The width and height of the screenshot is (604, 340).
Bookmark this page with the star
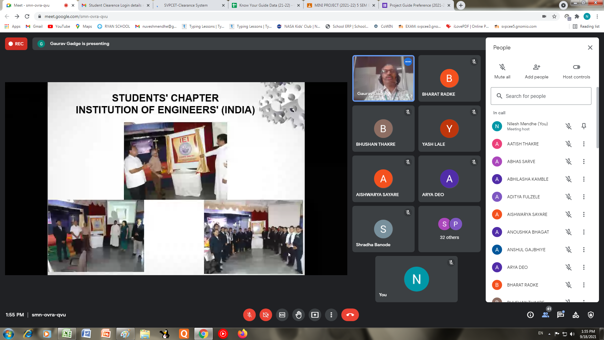554,16
